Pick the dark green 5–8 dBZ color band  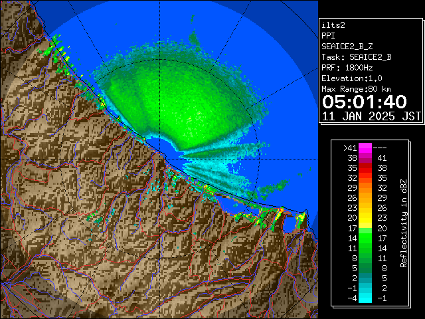[365, 268]
